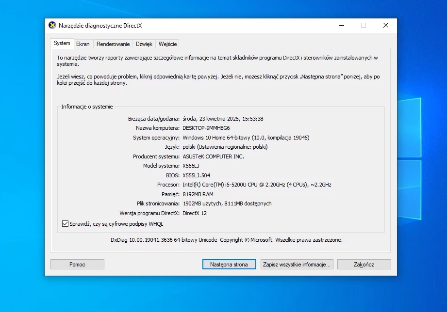The image size is (447, 312).
Task: Click the memory value 8192MB RAM
Action: [x=198, y=194]
